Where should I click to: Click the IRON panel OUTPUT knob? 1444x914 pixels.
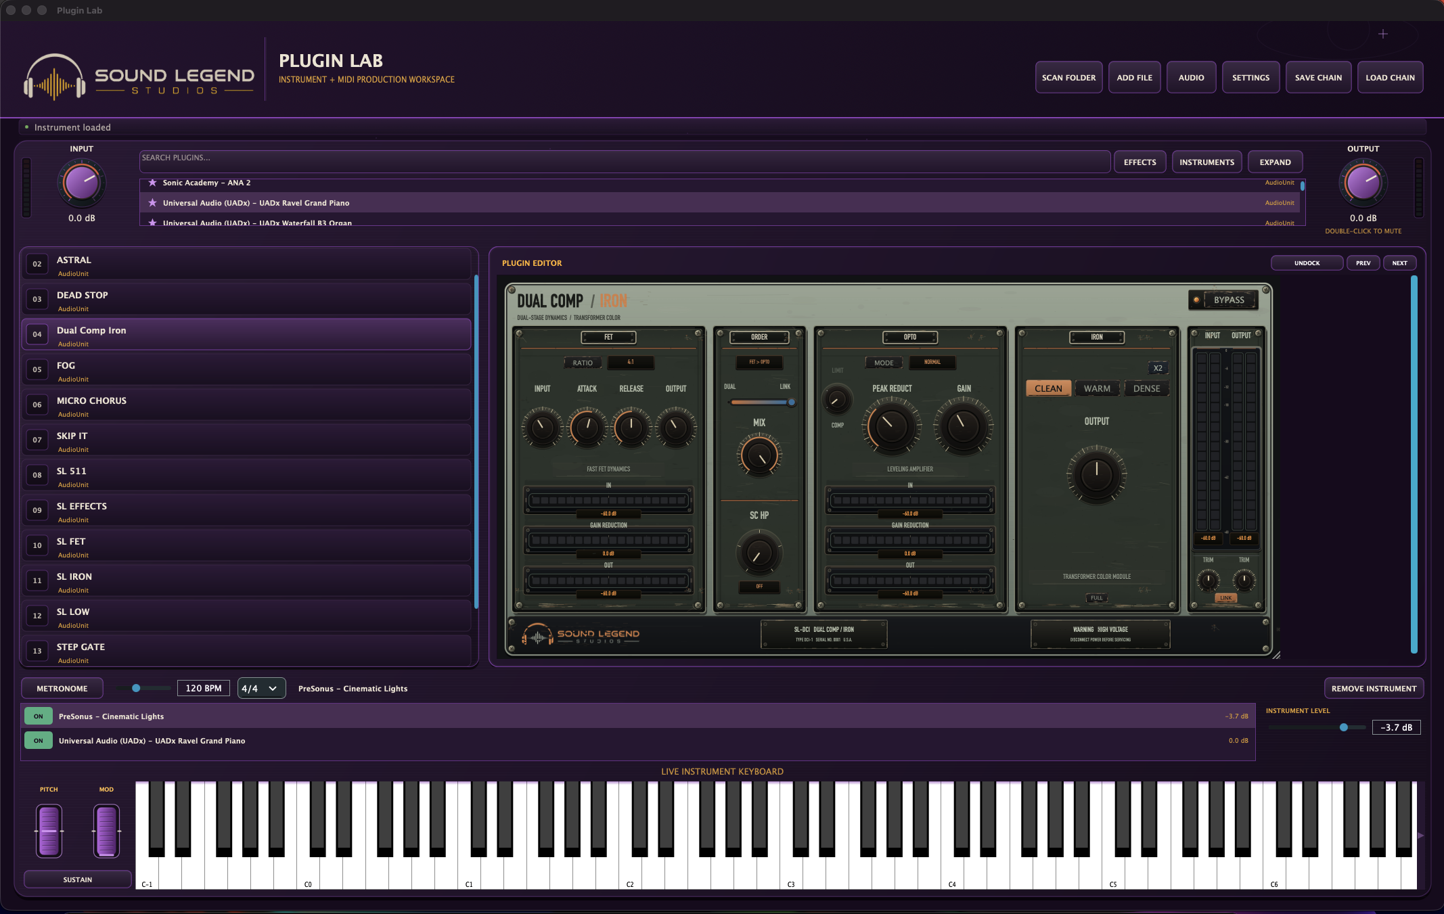pos(1096,474)
